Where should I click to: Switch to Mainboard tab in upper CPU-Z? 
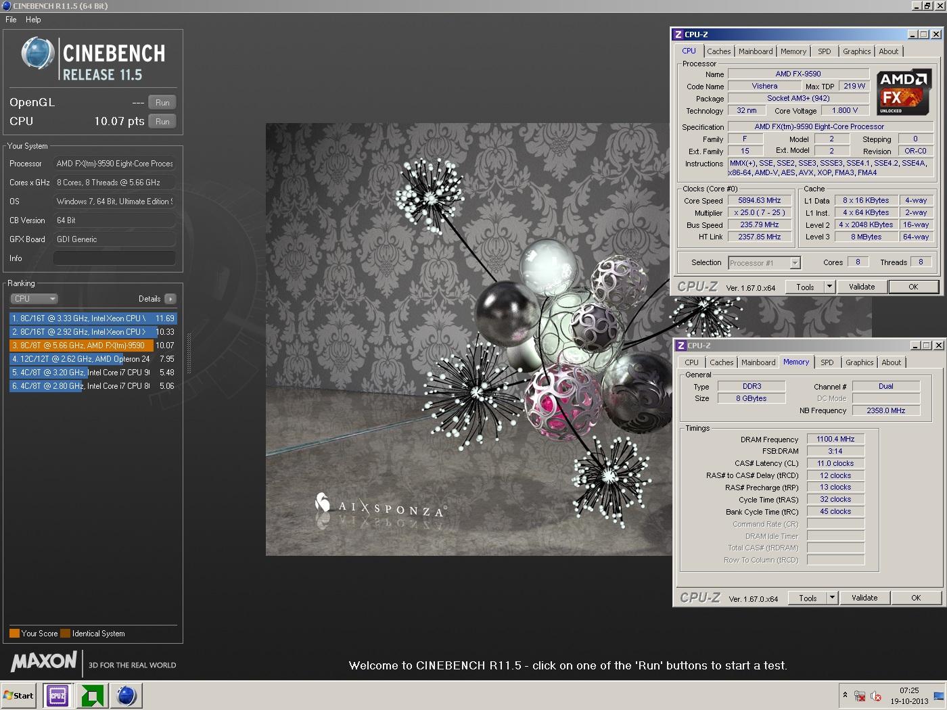756,51
